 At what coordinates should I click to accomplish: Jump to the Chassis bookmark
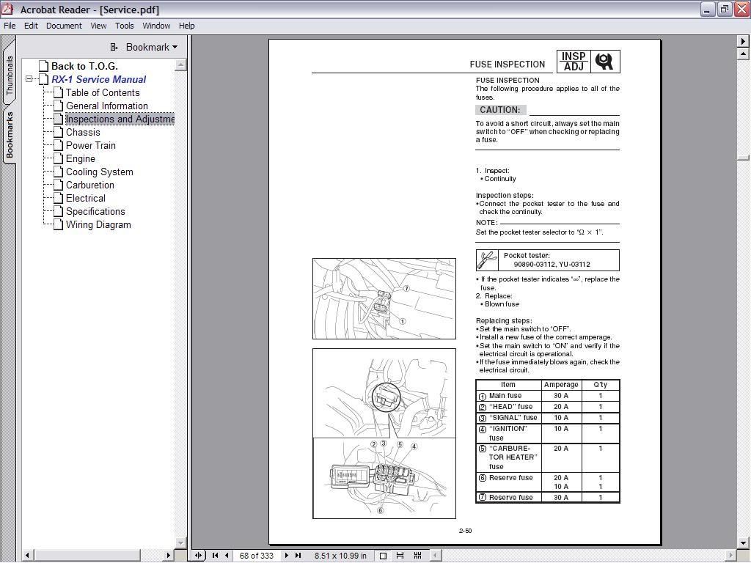pyautogui.click(x=83, y=132)
